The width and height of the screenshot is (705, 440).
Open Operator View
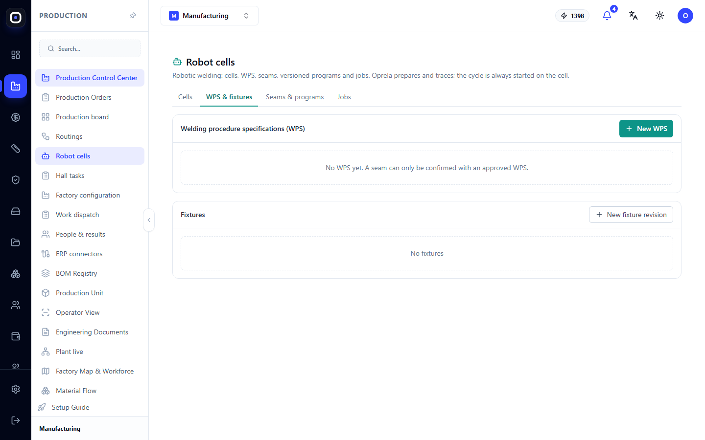coord(90,312)
